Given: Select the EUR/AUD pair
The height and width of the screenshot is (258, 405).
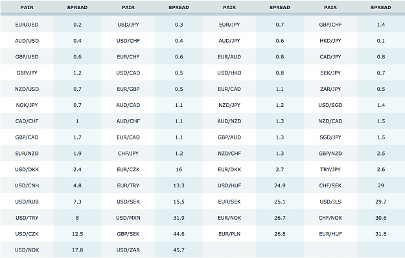Looking at the screenshot, I should coord(229,57).
